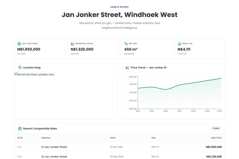Click the dollar icon beside Last Sale Price

[x=19, y=44]
